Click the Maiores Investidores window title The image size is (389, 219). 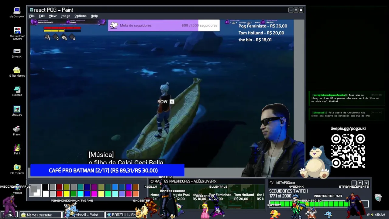pyautogui.click(x=185, y=181)
